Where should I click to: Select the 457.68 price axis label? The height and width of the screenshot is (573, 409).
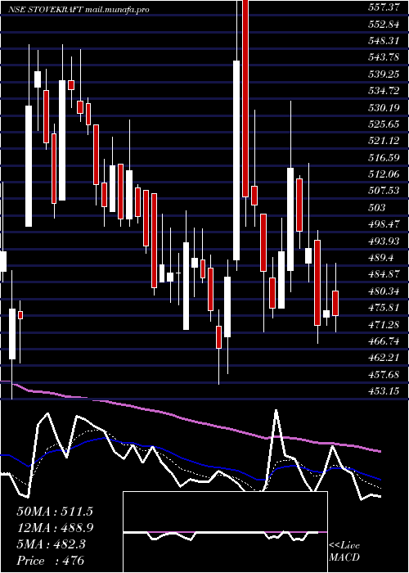click(x=384, y=374)
